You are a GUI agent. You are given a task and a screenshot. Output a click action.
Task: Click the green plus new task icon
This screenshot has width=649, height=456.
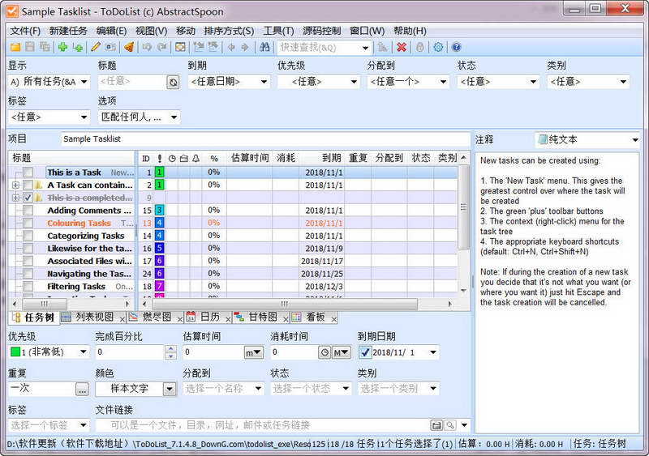click(63, 47)
